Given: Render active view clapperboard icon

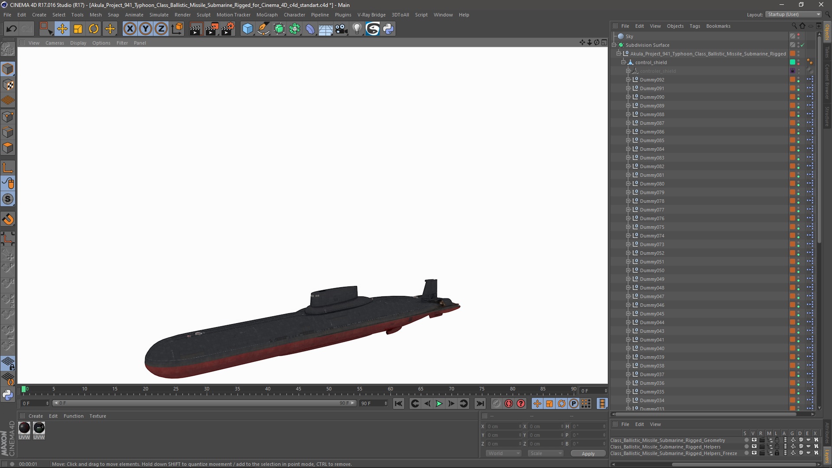Looking at the screenshot, I should pos(196,29).
